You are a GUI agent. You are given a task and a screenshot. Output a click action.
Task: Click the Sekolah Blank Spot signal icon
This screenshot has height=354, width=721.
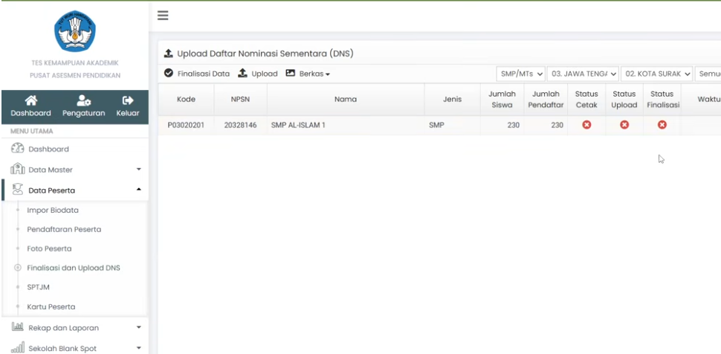pos(18,347)
